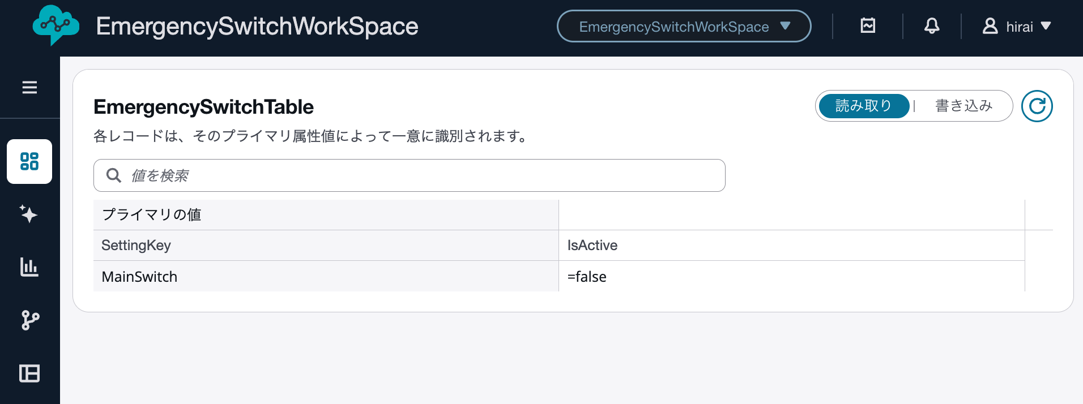Select the MainSwitch row
Viewport: 1083px width, 404px height.
(x=139, y=277)
